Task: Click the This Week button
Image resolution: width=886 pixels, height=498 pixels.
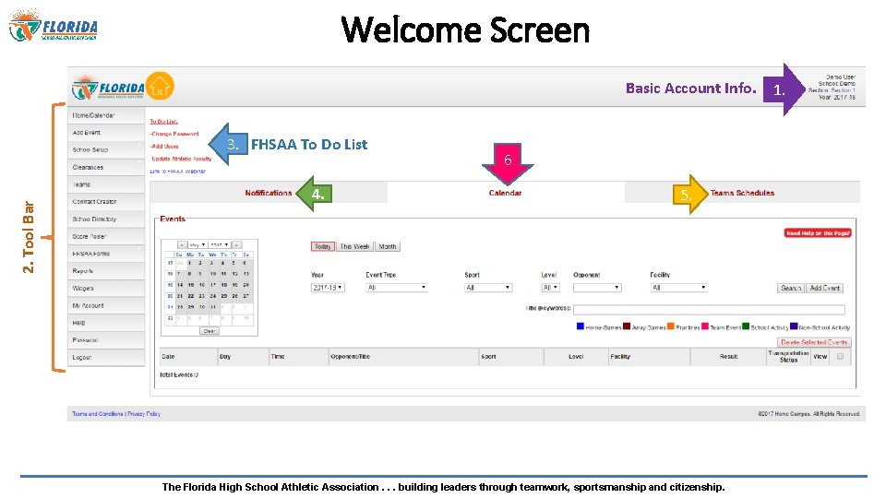Action: point(354,247)
